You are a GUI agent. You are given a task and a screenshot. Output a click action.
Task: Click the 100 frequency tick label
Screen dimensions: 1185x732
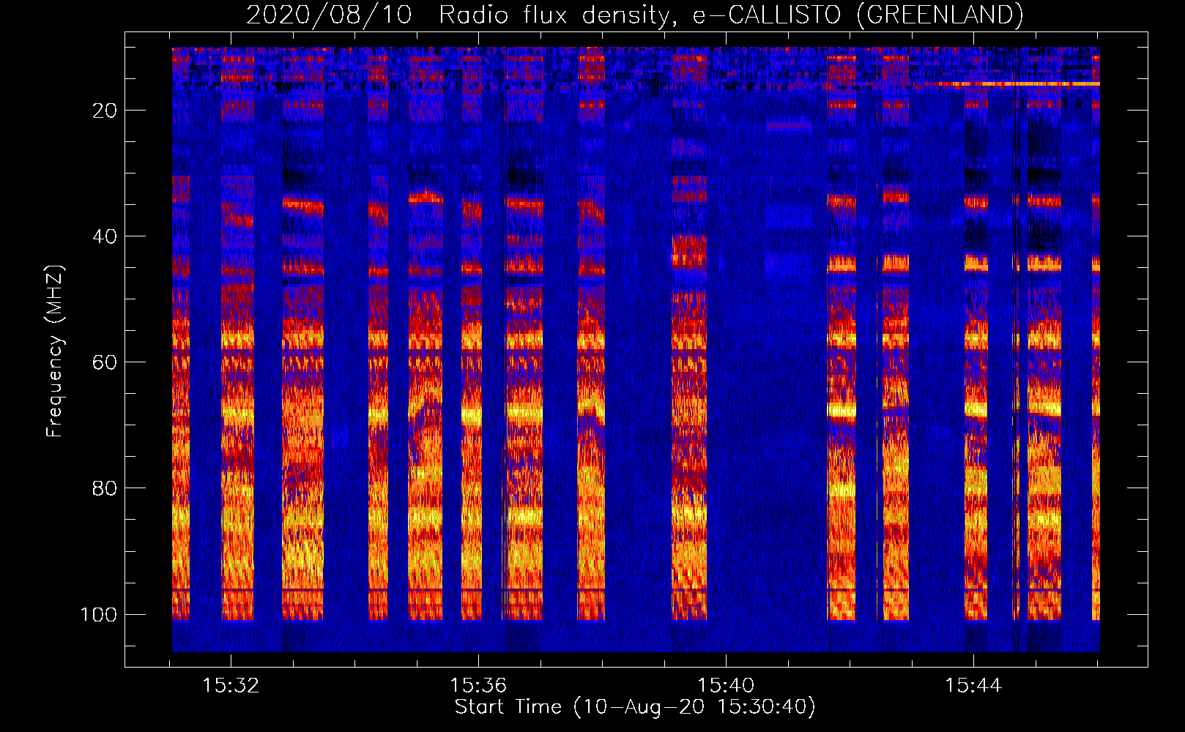[99, 614]
